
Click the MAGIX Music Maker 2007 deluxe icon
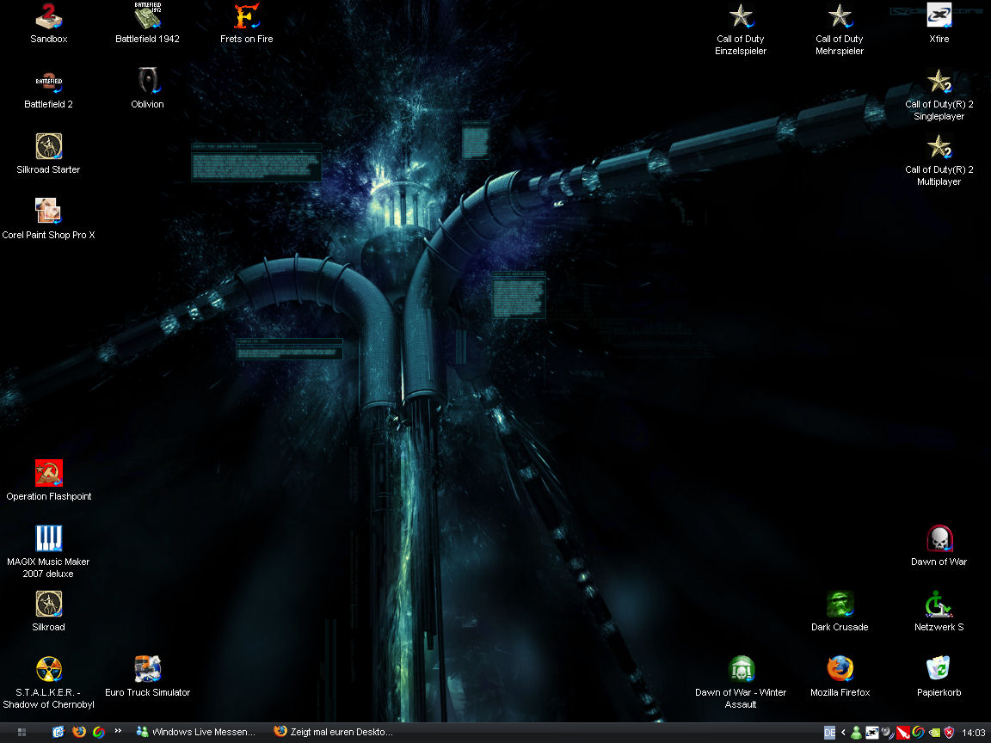[48, 539]
